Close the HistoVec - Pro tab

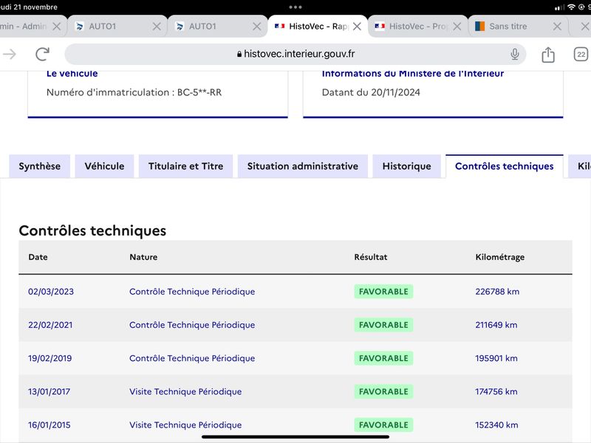tap(457, 27)
